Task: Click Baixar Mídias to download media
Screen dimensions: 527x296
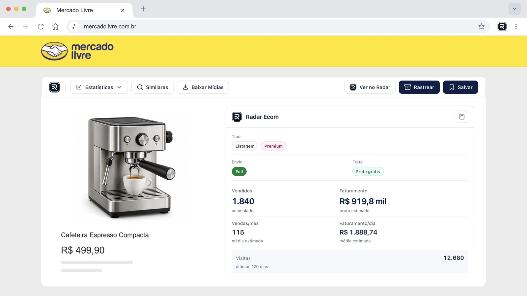Action: [x=203, y=87]
